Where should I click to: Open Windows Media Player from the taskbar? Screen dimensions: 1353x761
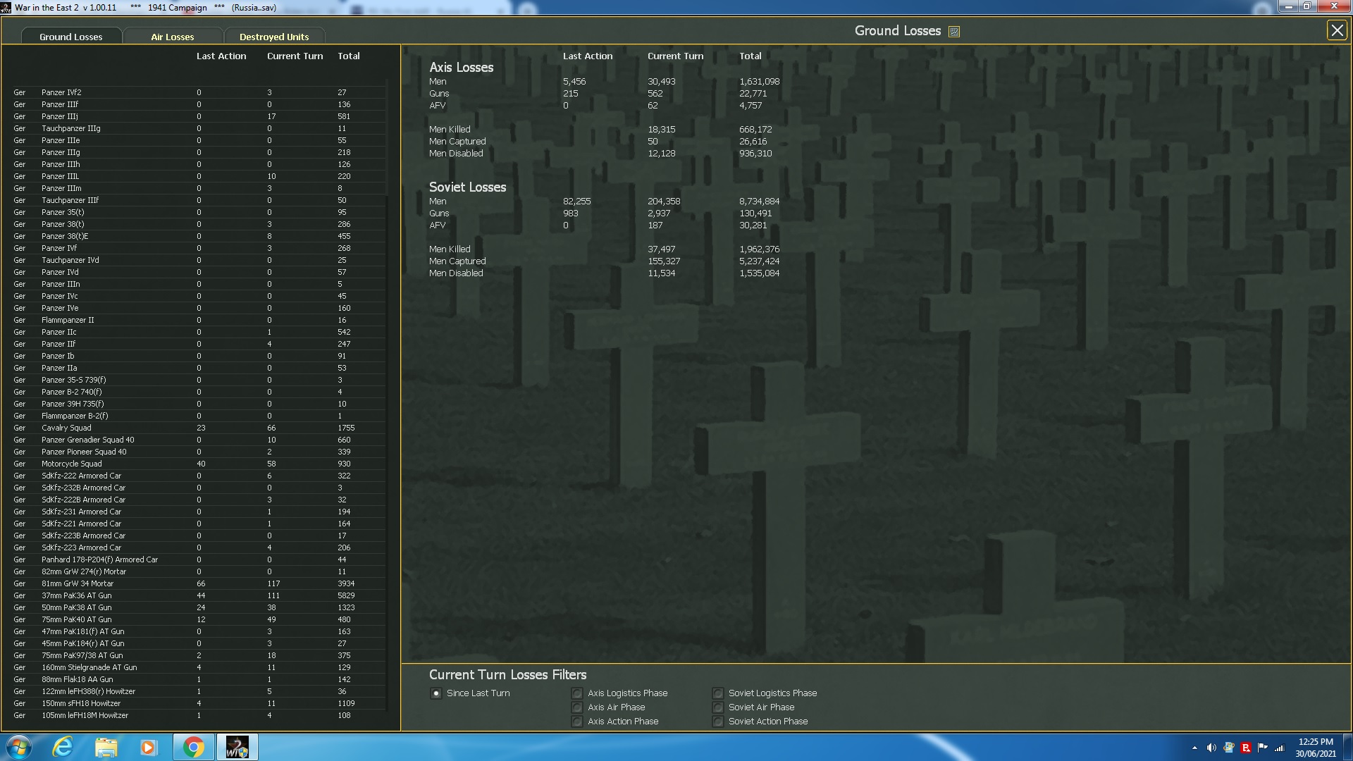[149, 746]
